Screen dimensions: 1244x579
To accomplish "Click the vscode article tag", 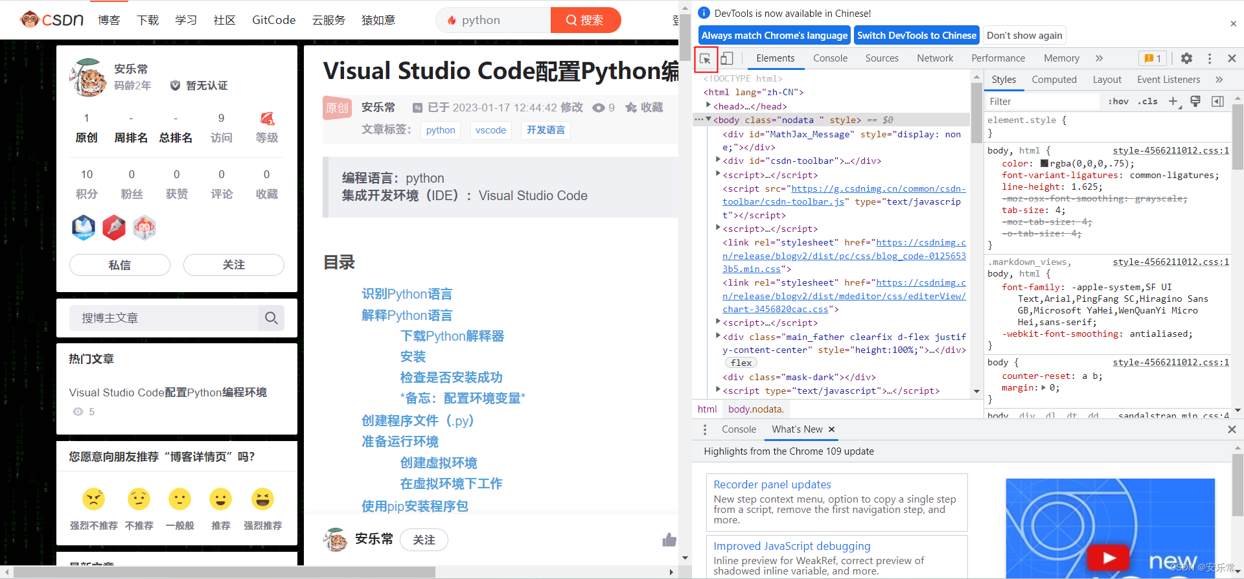I will pyautogui.click(x=490, y=130).
